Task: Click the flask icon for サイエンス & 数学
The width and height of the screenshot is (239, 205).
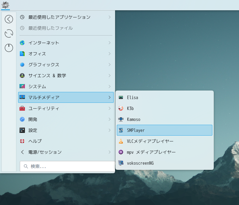Action: click(x=22, y=76)
